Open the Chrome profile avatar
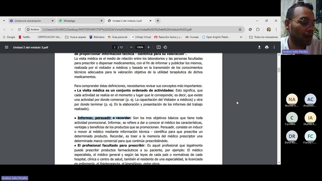Image resolution: width=322 pixels, height=181 pixels. pyautogui.click(x=269, y=29)
